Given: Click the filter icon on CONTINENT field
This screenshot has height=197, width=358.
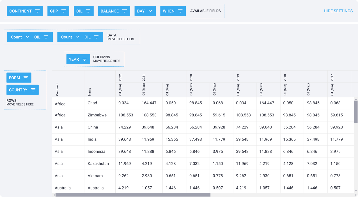Looking at the screenshot, I should tap(37, 11).
